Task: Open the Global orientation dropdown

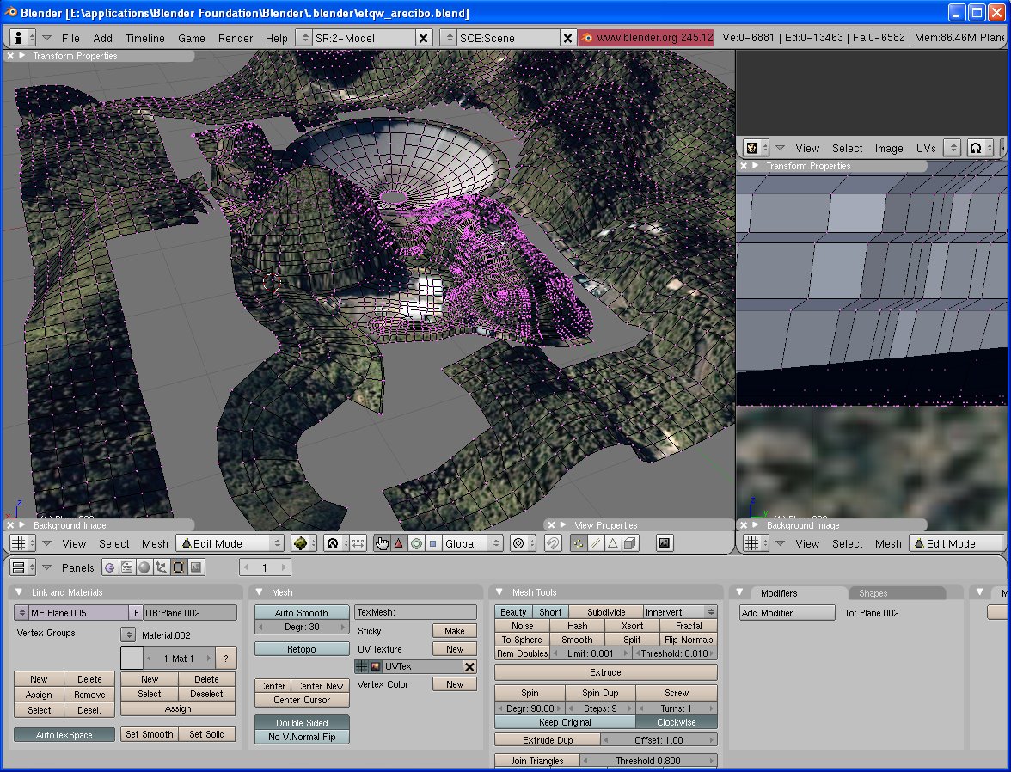Action: pos(472,543)
